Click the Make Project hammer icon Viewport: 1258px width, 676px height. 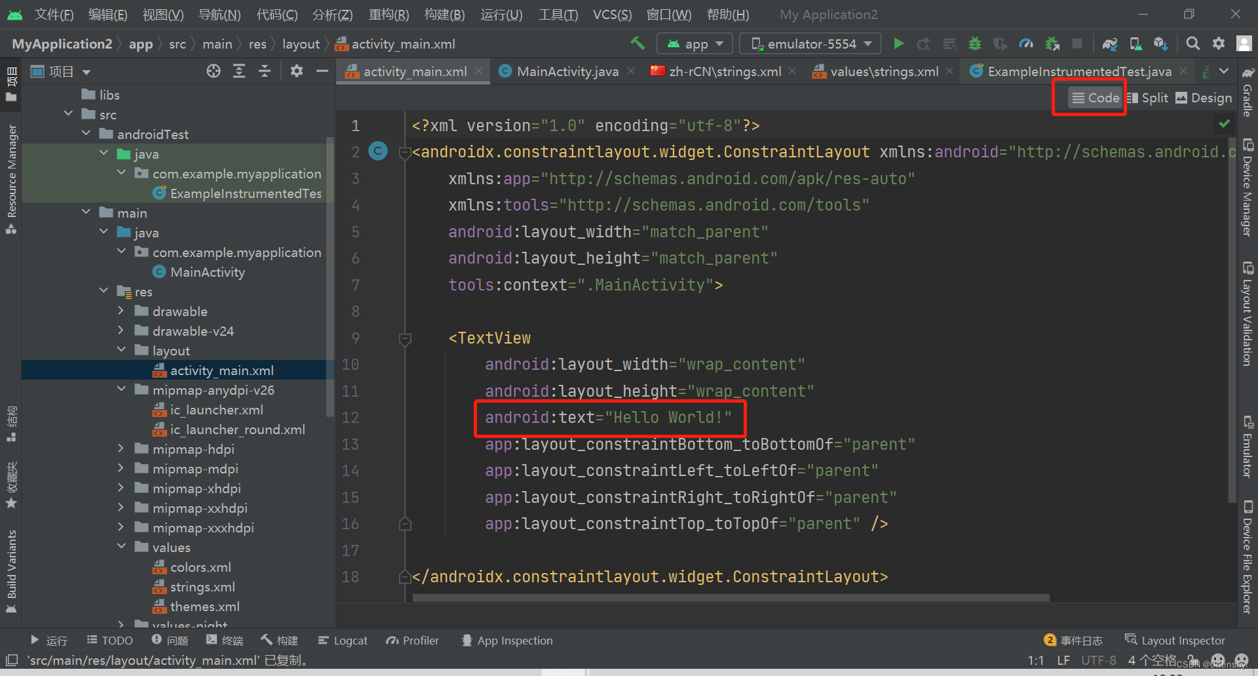pos(638,43)
